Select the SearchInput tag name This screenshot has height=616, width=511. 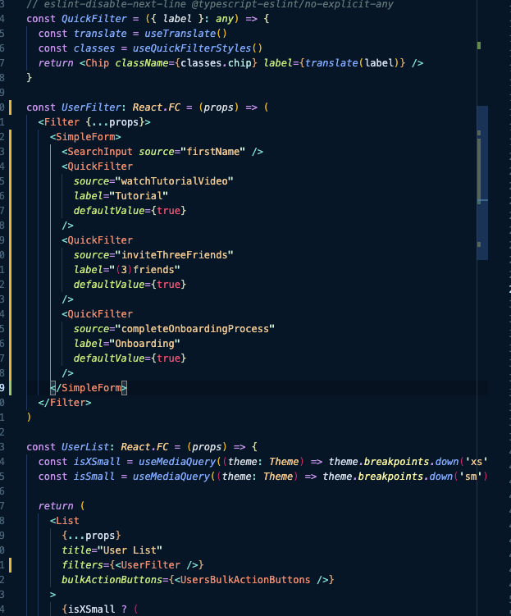pos(100,152)
